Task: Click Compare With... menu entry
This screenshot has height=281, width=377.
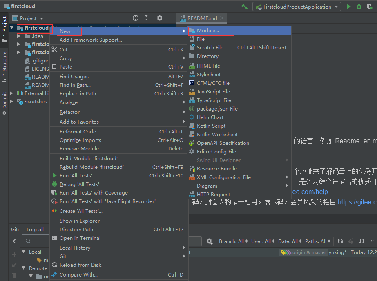Action: 119,275
